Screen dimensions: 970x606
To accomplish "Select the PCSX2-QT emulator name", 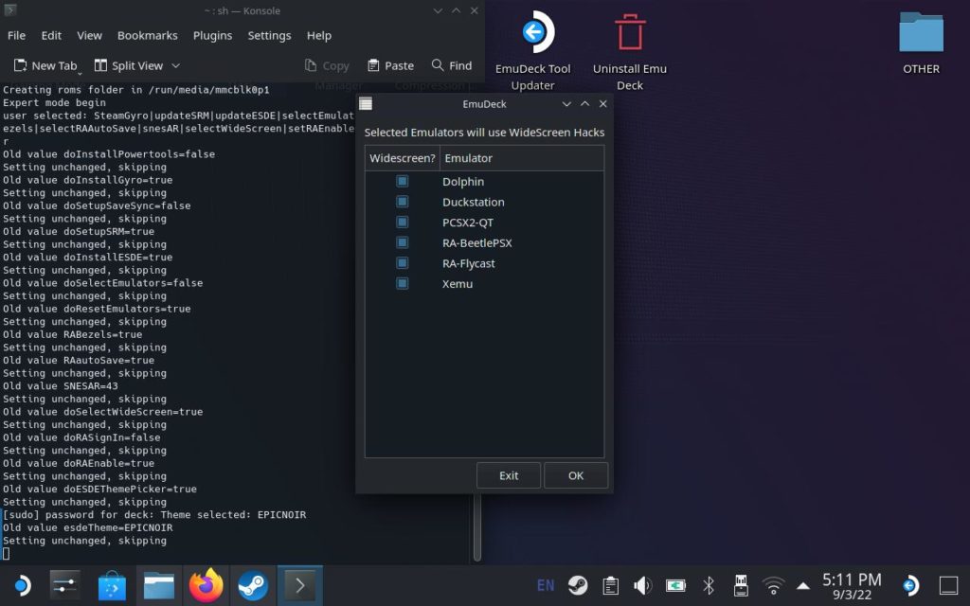I will (468, 223).
